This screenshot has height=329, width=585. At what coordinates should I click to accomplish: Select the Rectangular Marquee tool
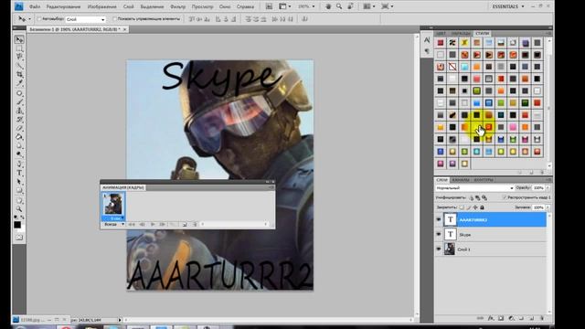[x=19, y=48]
